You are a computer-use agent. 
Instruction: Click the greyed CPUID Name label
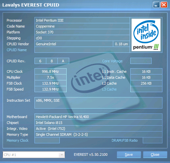point(17,50)
